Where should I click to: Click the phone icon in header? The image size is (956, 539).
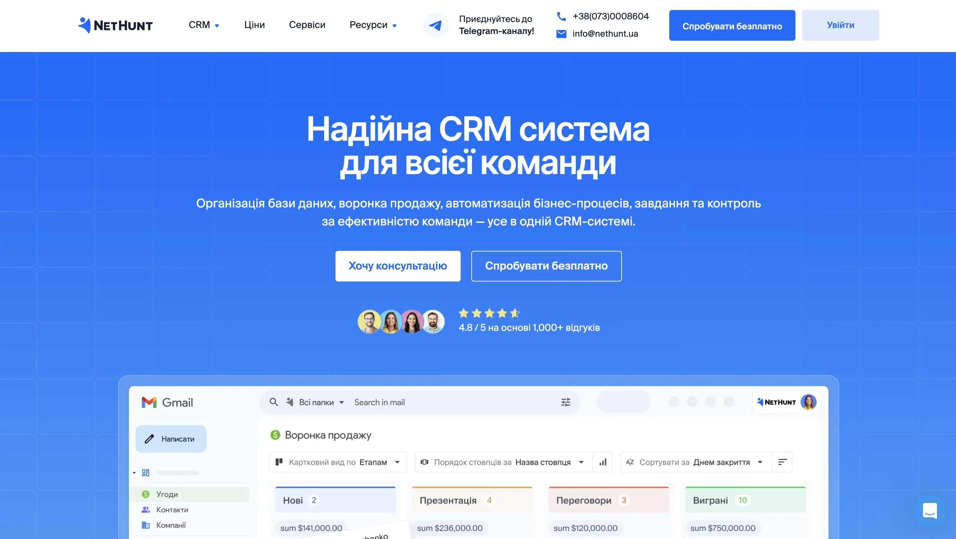coord(561,16)
